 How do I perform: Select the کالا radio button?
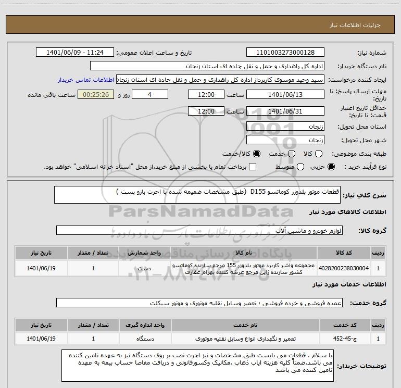pos(319,154)
